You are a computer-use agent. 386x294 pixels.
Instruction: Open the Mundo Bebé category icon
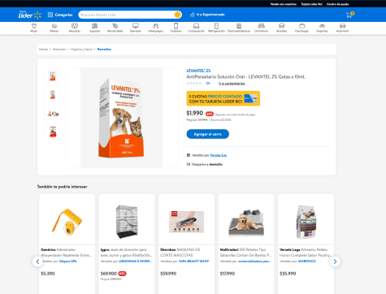[x=115, y=28]
